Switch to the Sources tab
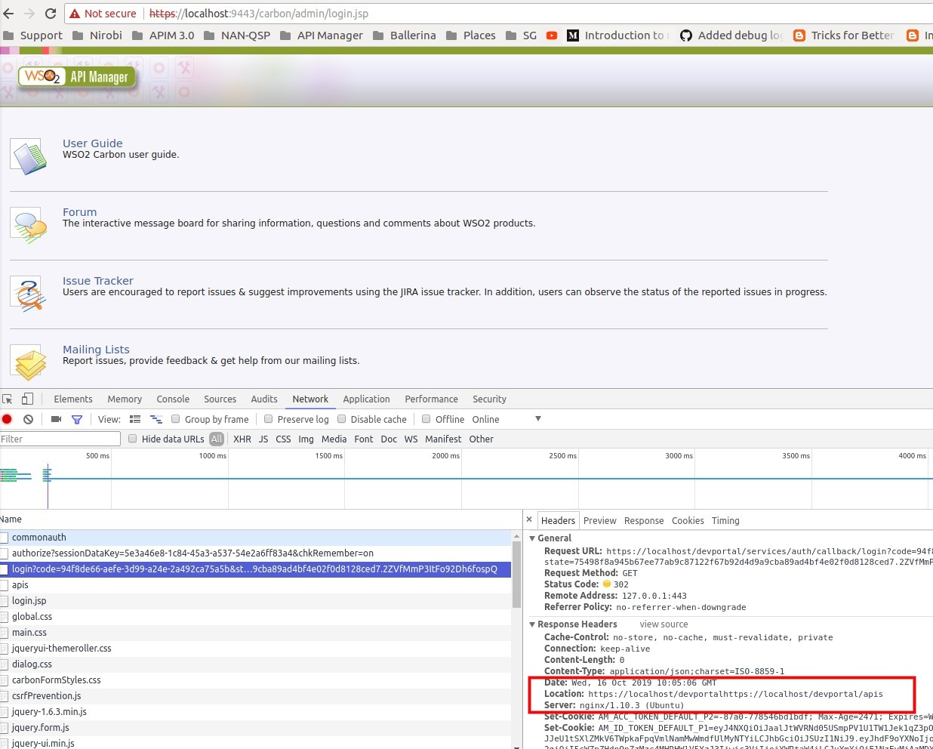Viewport: 933px width, 749px height. tap(220, 399)
